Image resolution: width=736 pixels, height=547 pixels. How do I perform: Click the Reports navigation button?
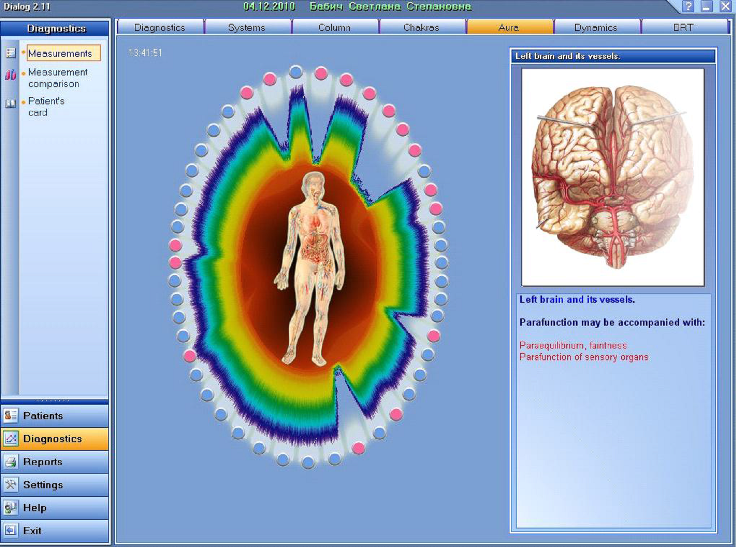(55, 462)
